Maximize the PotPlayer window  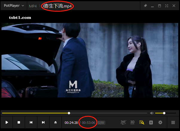[159, 6]
